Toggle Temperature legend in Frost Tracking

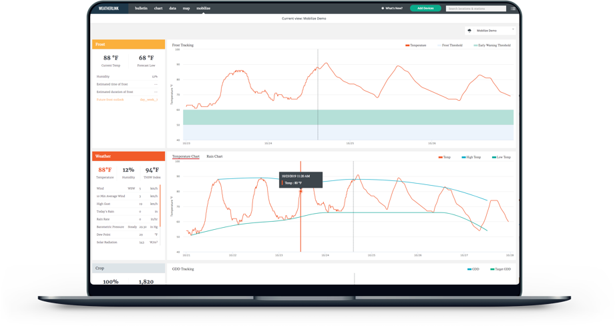(x=416, y=45)
